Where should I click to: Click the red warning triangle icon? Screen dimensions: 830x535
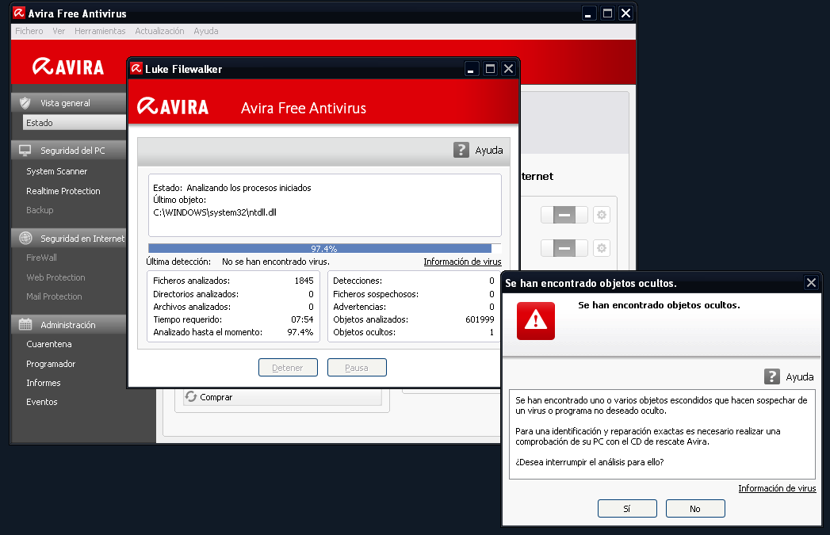point(536,320)
